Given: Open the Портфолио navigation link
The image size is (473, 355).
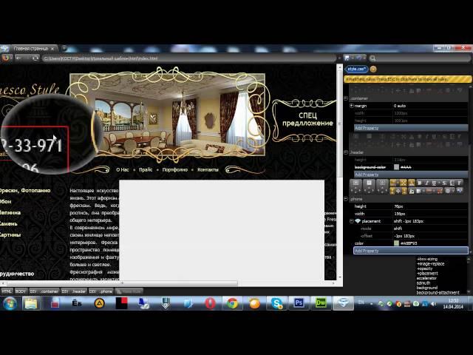Looking at the screenshot, I should pyautogui.click(x=175, y=170).
